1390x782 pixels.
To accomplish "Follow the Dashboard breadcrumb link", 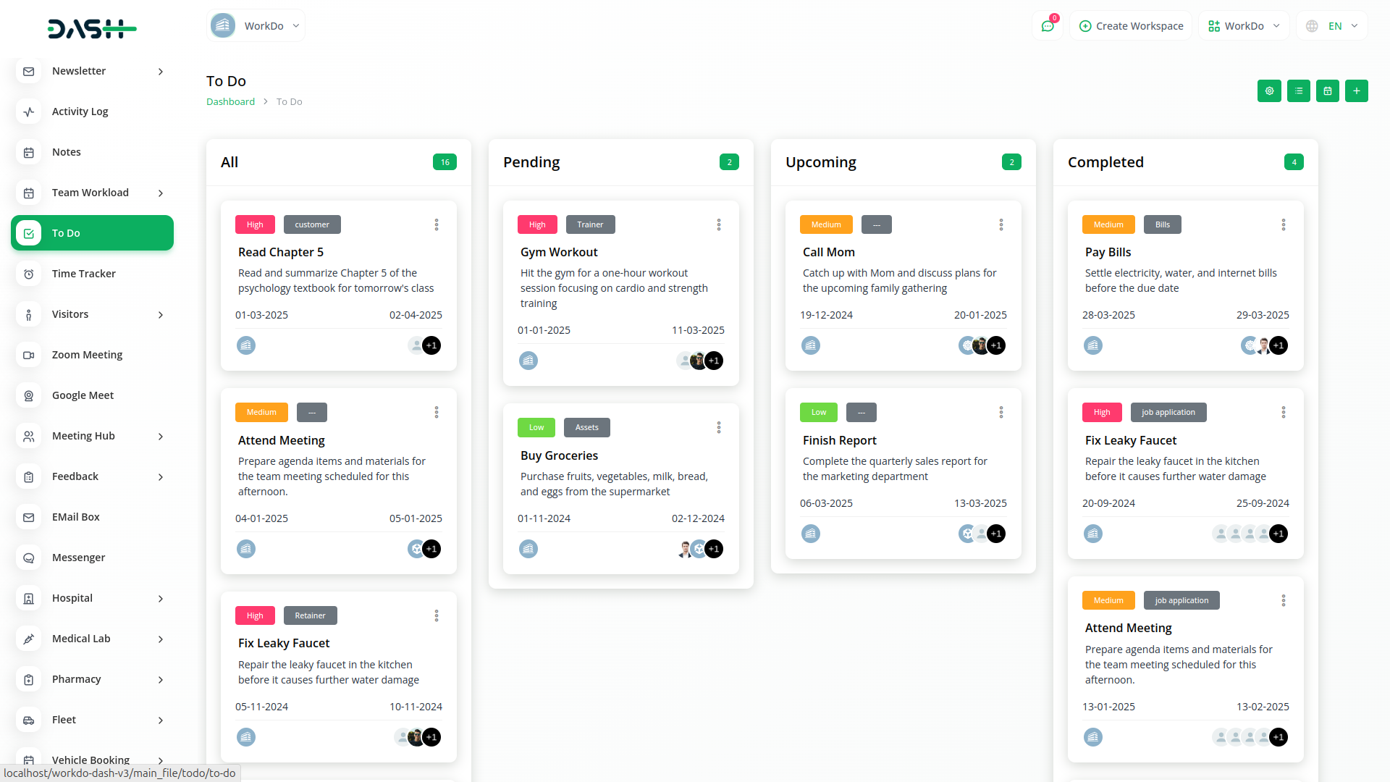I will click(x=230, y=101).
